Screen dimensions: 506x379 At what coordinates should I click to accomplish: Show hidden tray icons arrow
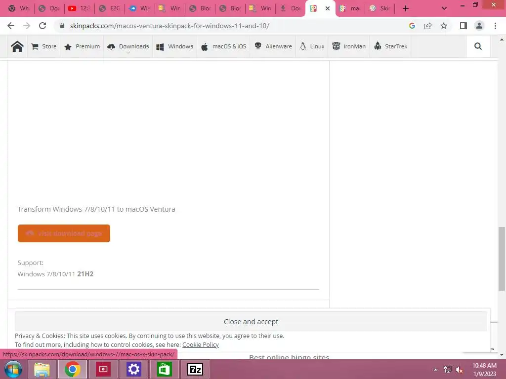click(x=436, y=369)
